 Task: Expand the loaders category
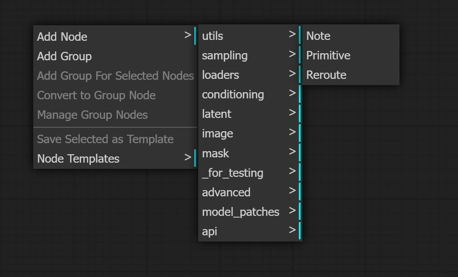[x=250, y=75]
